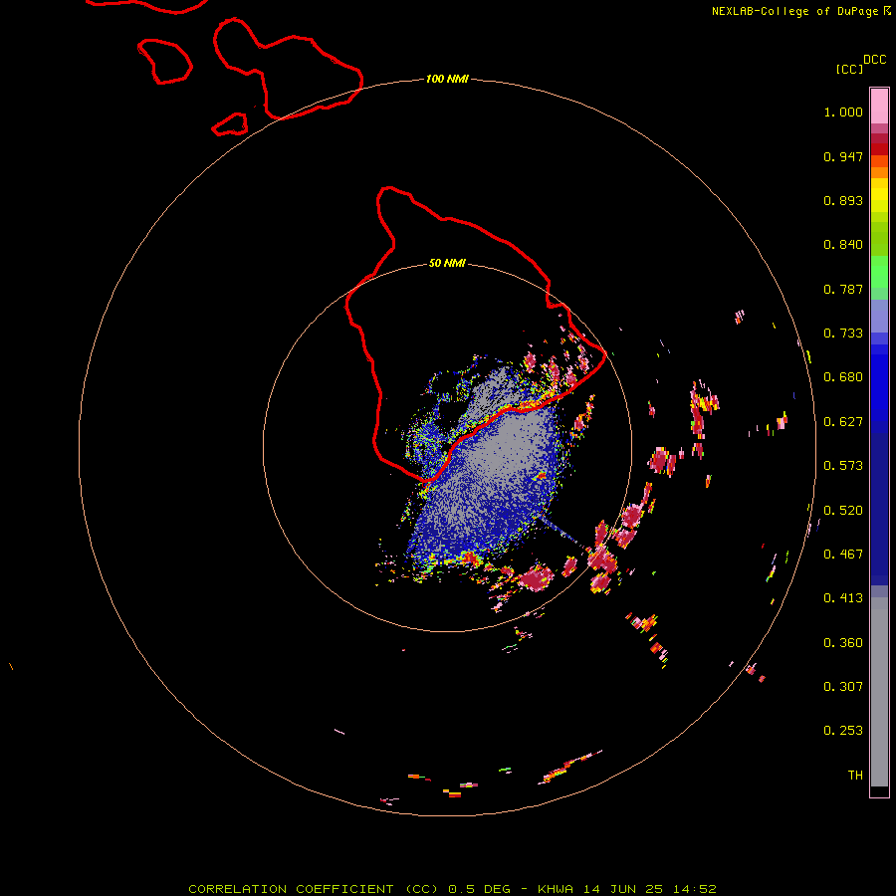Pick the bright green color bar segment
Screen dimensions: 896x896
point(879,272)
